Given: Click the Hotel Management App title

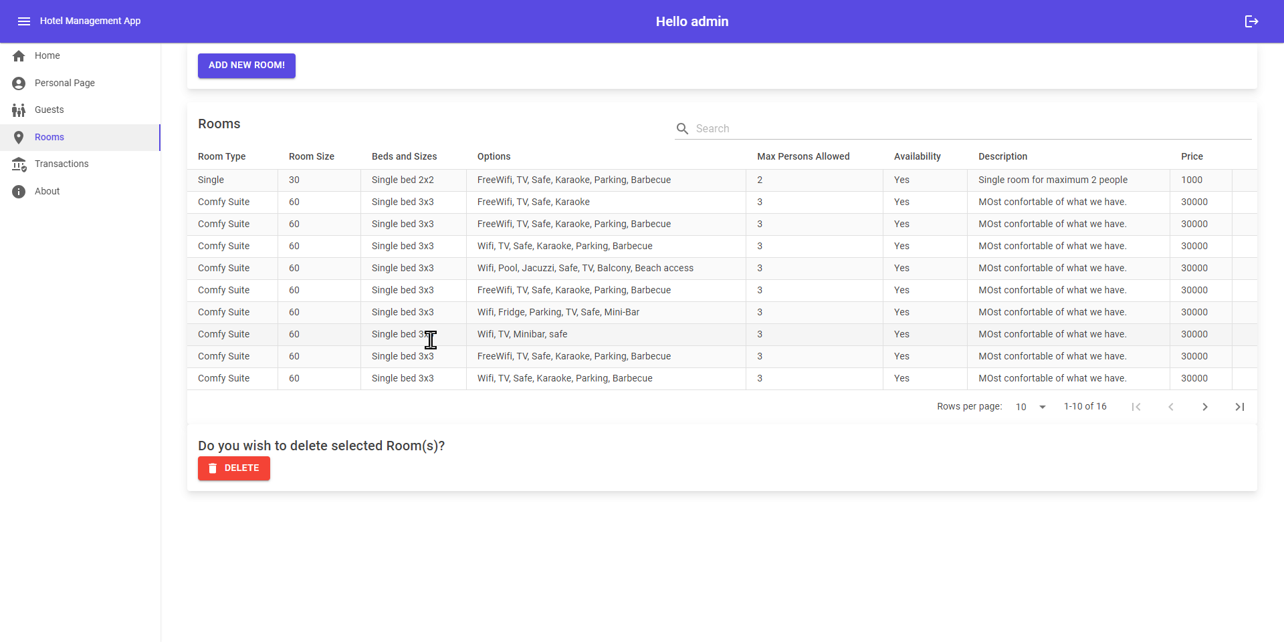Looking at the screenshot, I should (x=90, y=21).
